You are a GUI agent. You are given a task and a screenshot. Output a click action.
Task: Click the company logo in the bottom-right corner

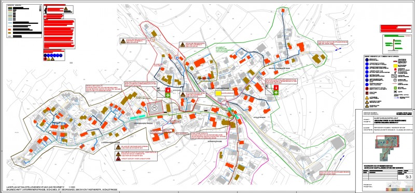398,186
